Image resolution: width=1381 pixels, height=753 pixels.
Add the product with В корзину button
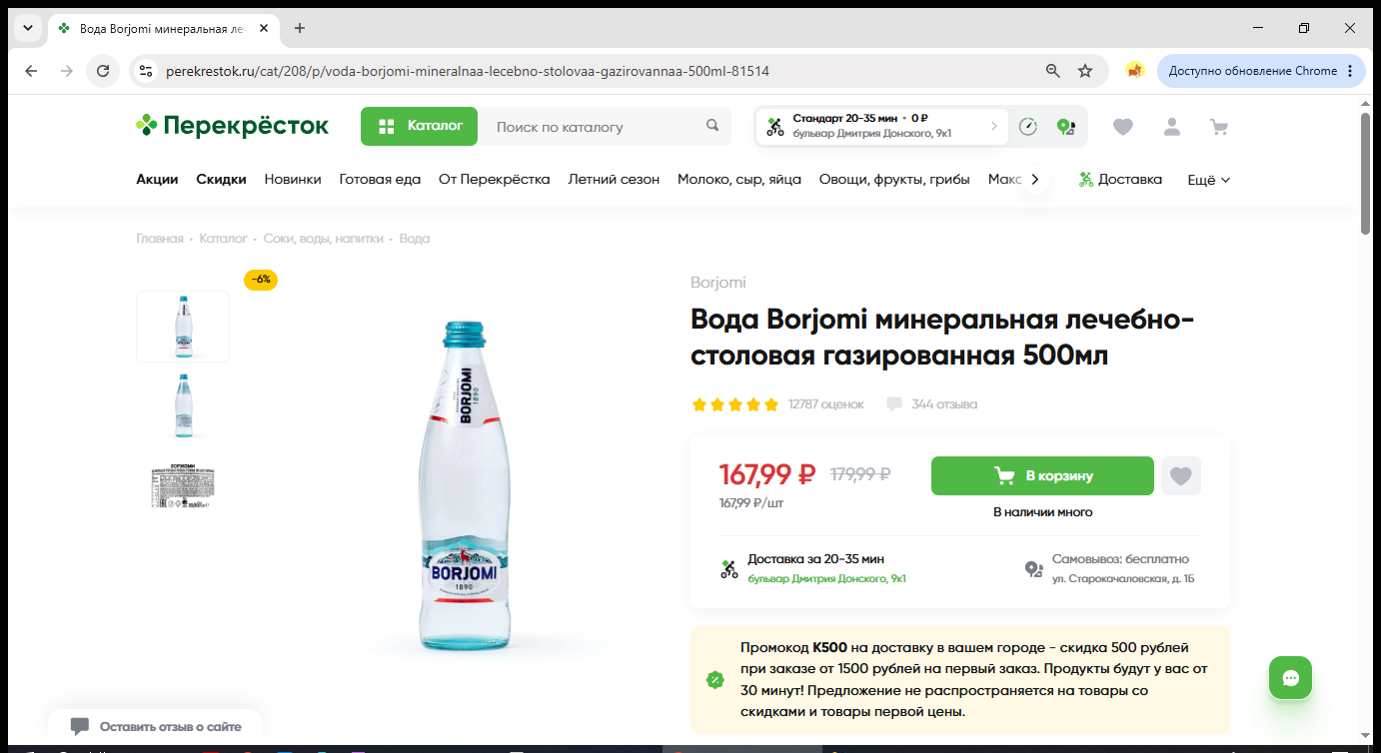click(1042, 476)
